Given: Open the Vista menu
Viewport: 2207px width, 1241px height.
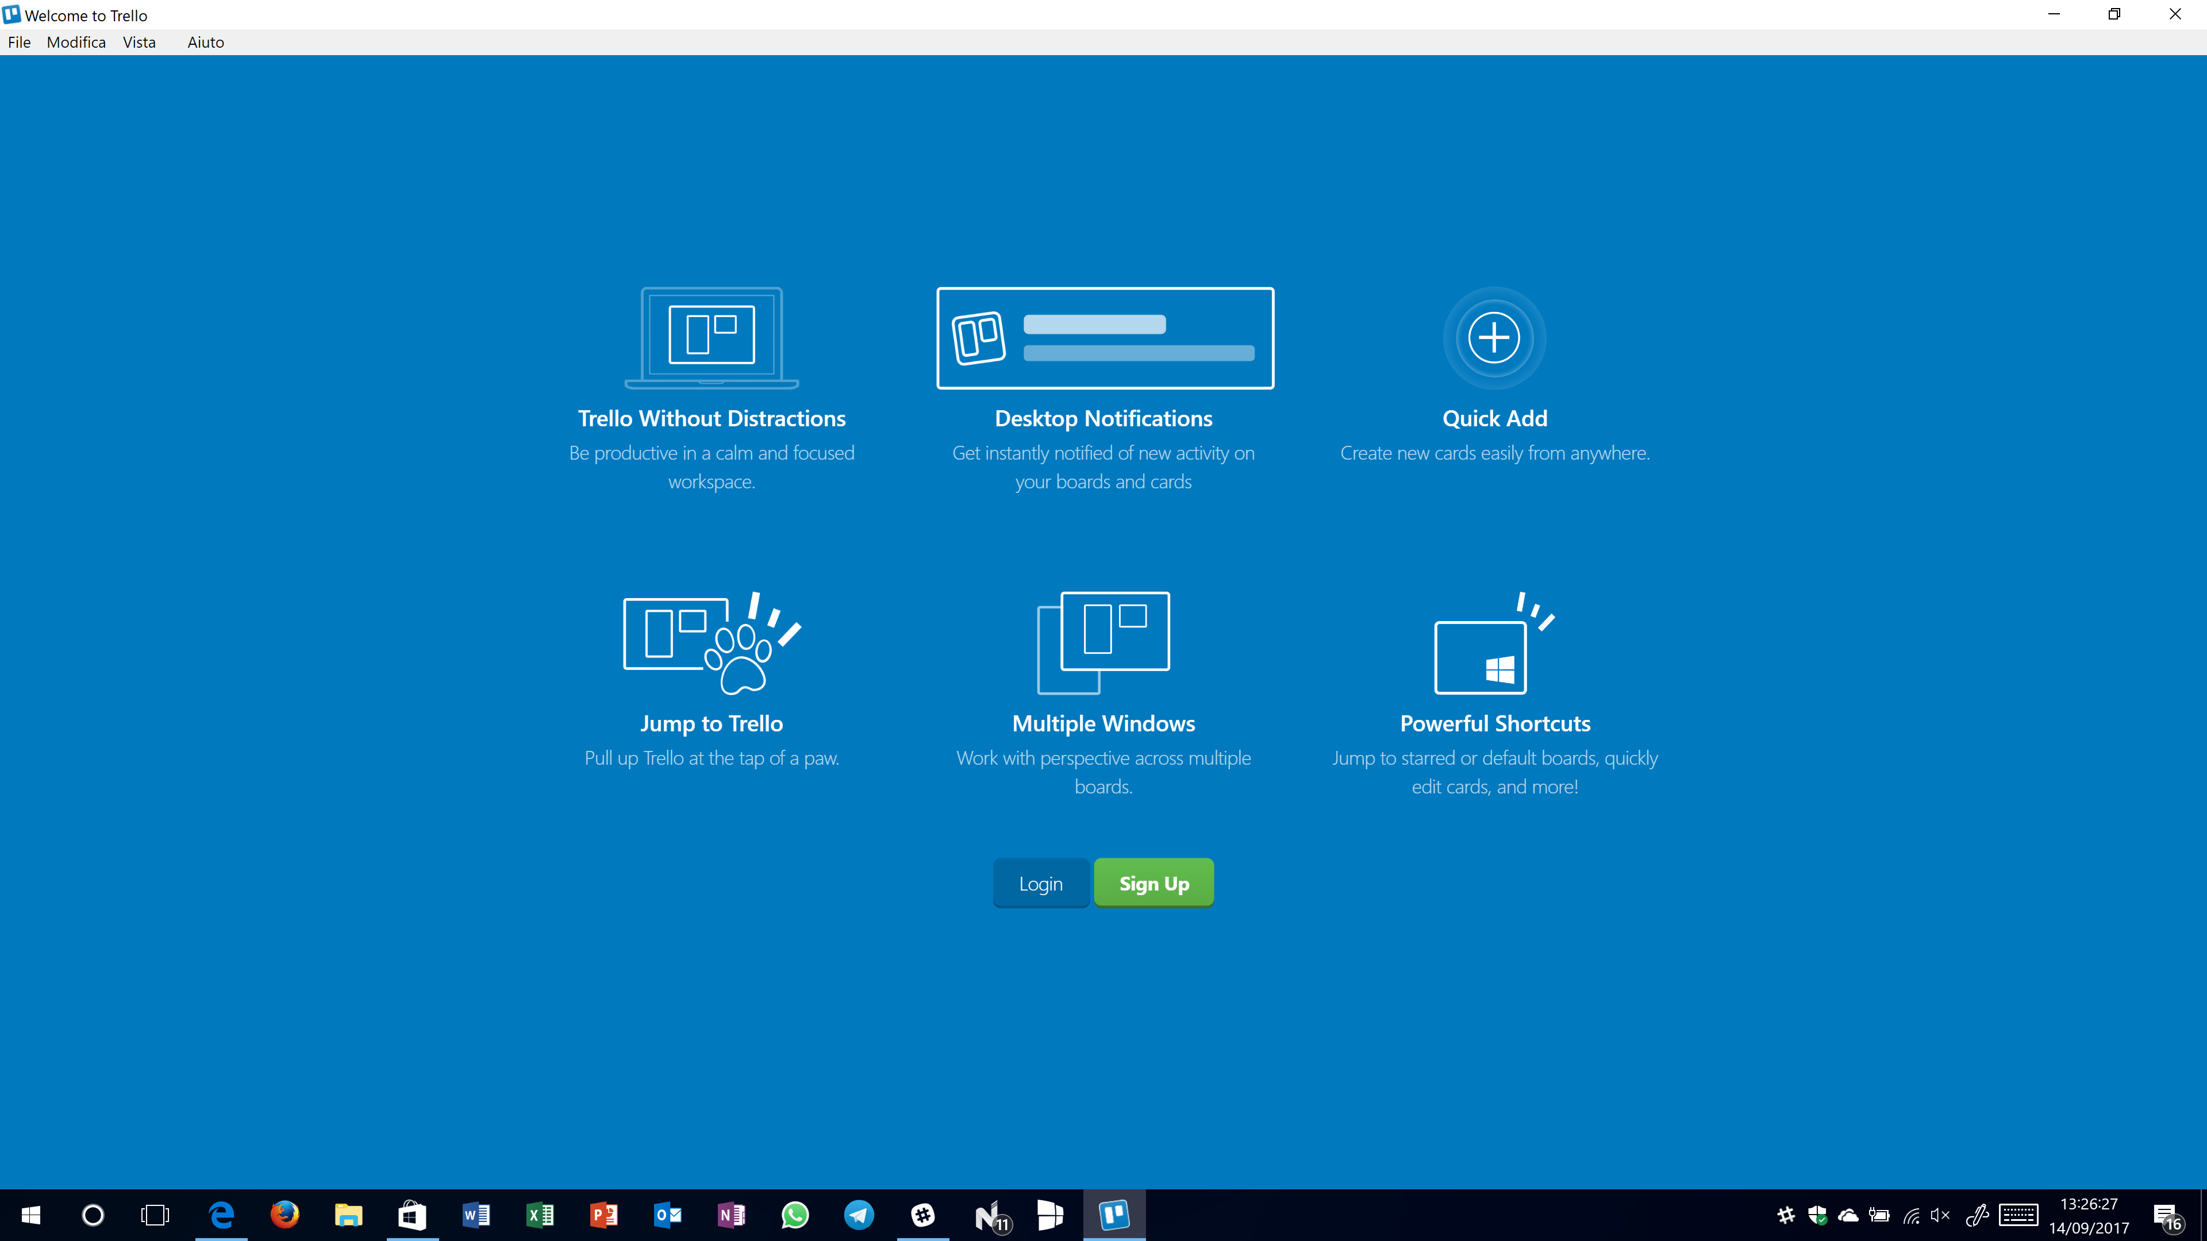Looking at the screenshot, I should click(139, 42).
